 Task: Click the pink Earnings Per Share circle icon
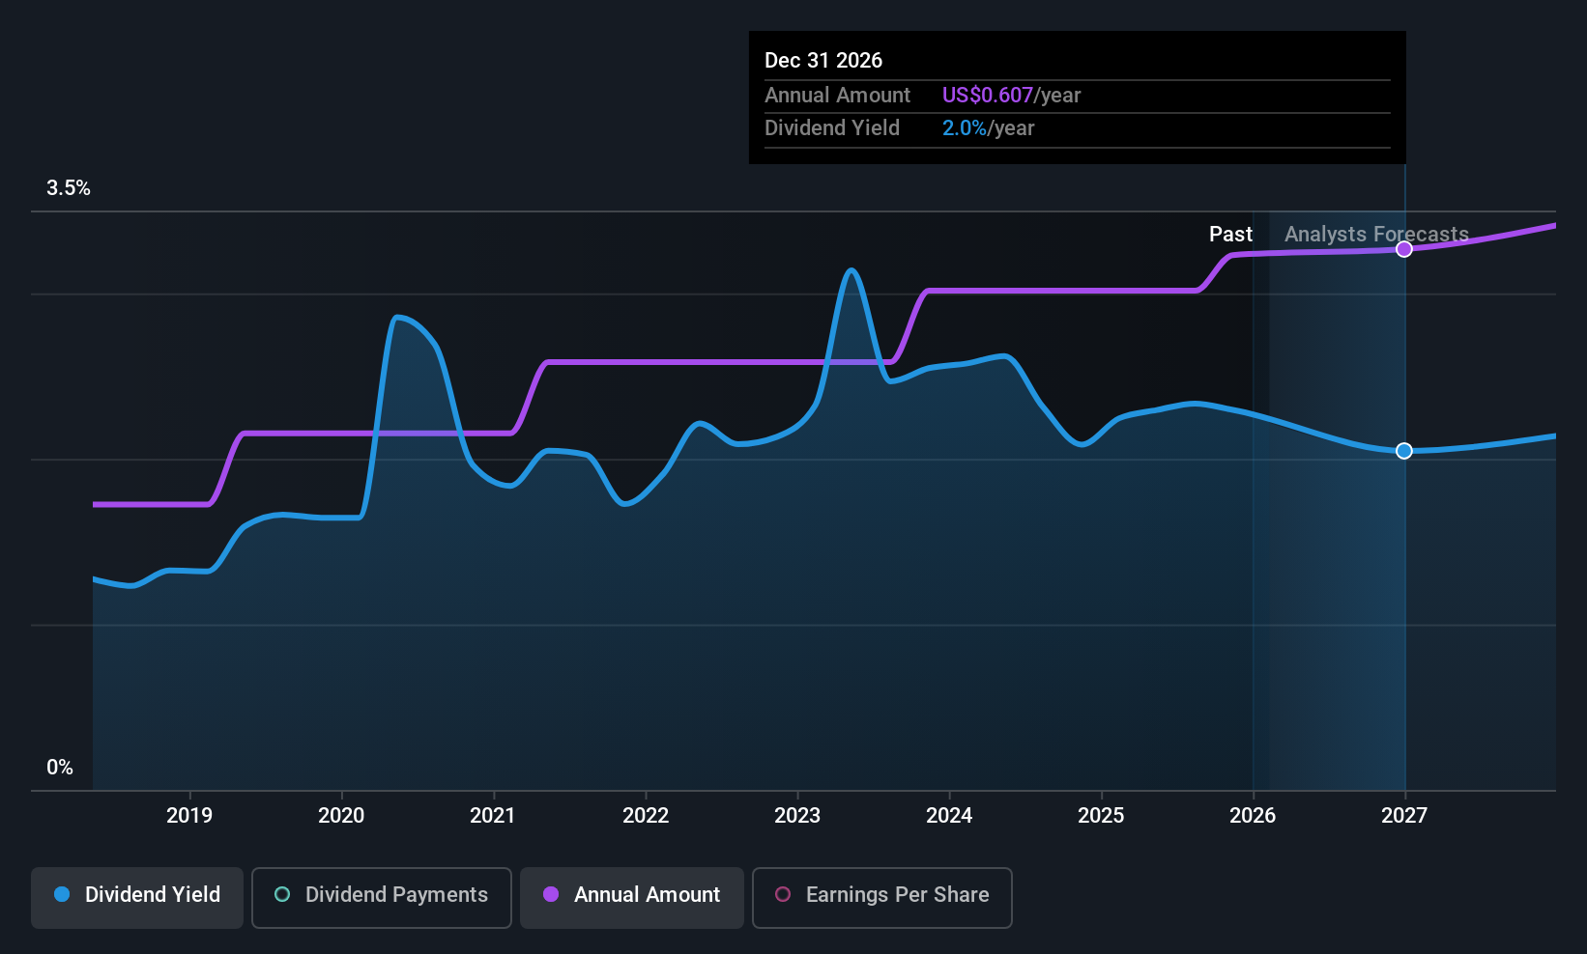click(783, 894)
